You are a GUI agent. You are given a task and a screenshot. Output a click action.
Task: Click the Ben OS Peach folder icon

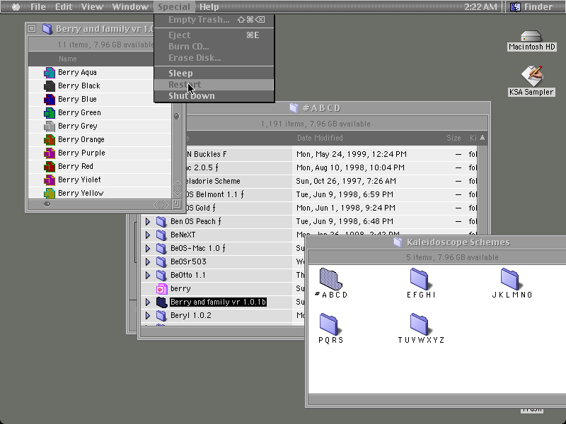[161, 221]
